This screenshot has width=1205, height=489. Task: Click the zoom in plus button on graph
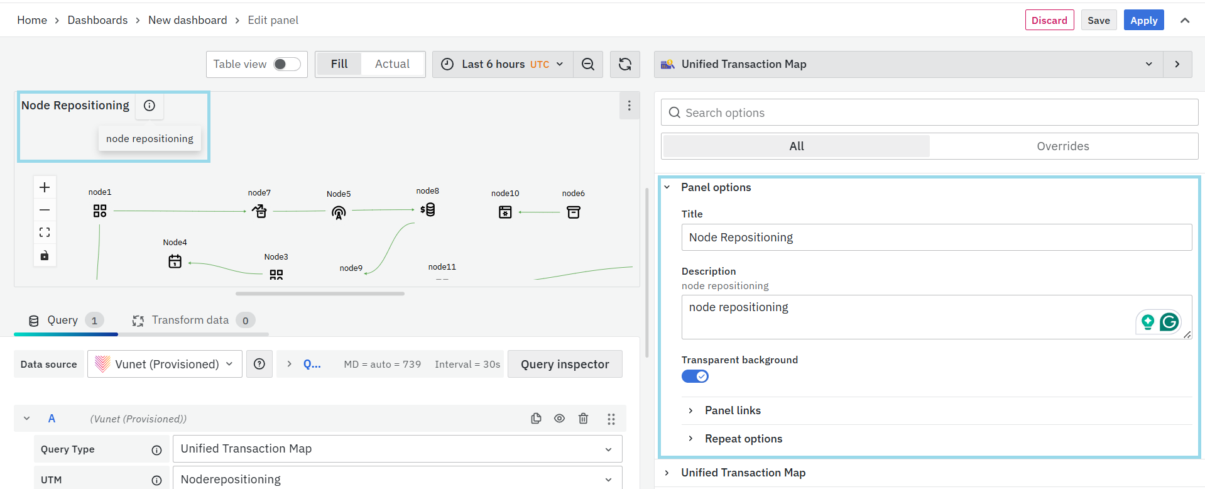pos(45,187)
